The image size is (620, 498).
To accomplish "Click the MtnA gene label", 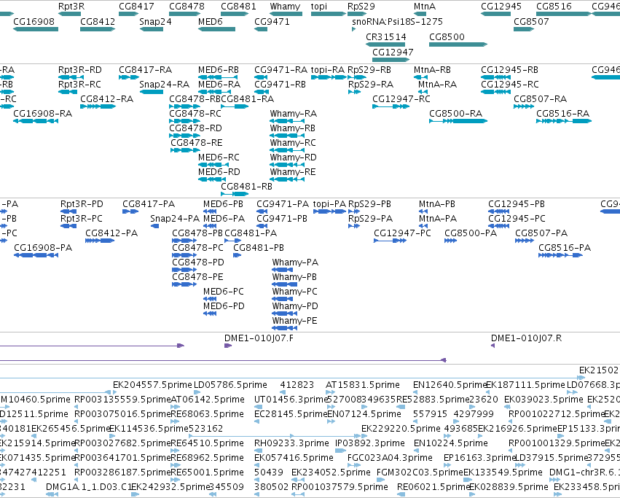I will 425,7.
